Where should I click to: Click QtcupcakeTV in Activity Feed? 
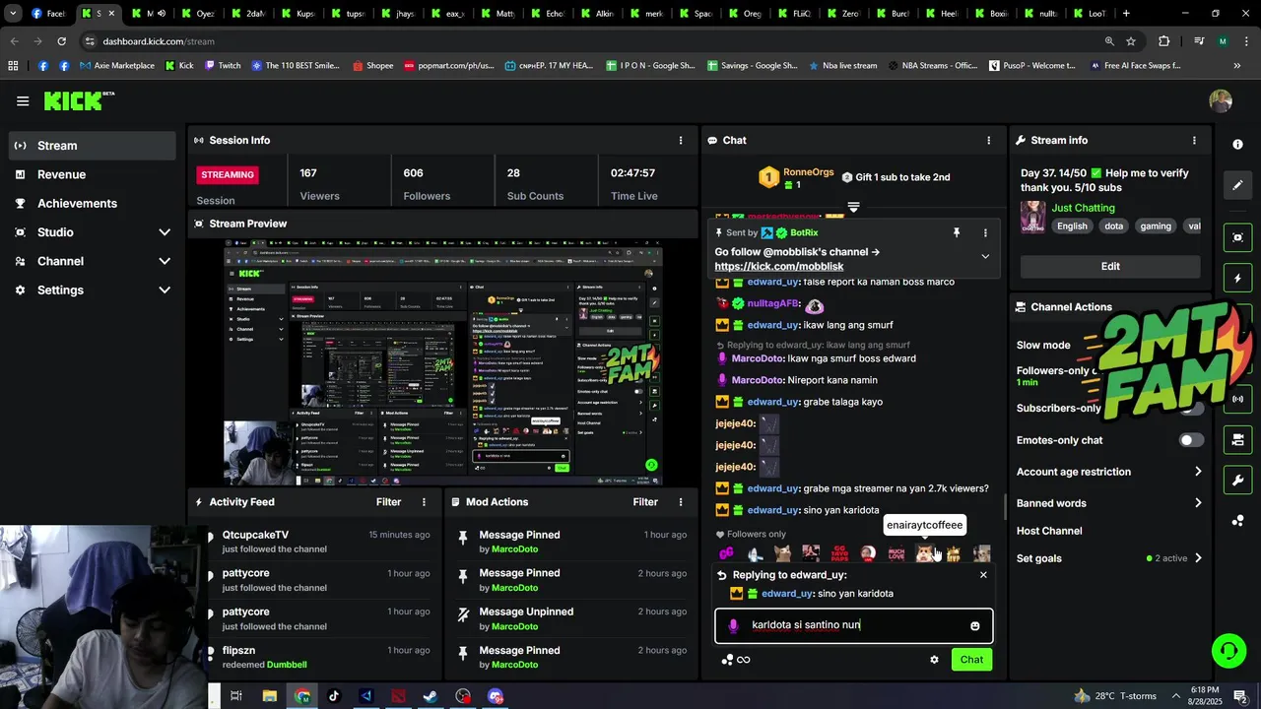click(255, 535)
